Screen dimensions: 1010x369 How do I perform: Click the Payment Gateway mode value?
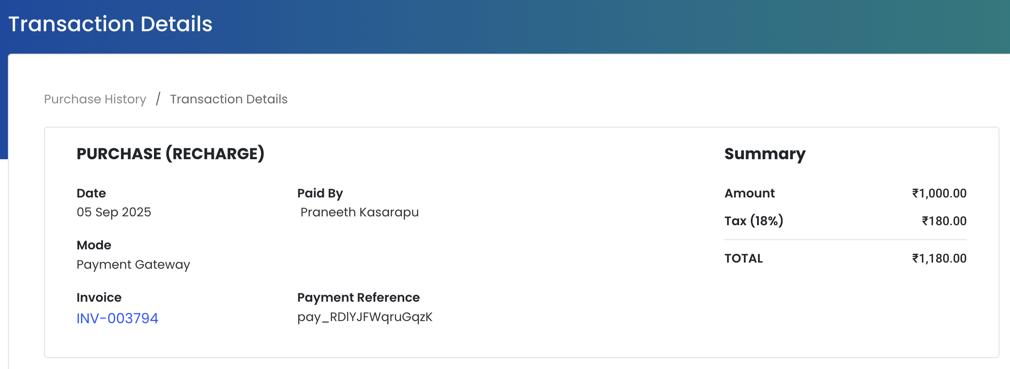133,265
